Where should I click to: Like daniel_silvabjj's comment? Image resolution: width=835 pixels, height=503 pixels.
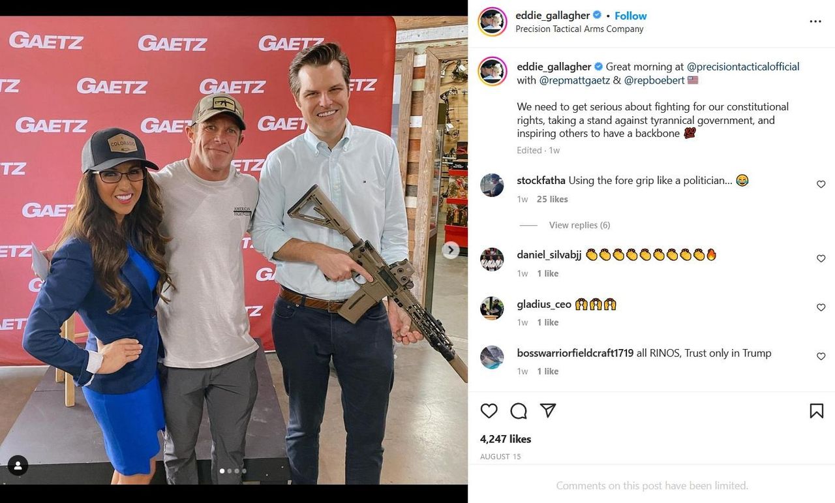pos(821,259)
